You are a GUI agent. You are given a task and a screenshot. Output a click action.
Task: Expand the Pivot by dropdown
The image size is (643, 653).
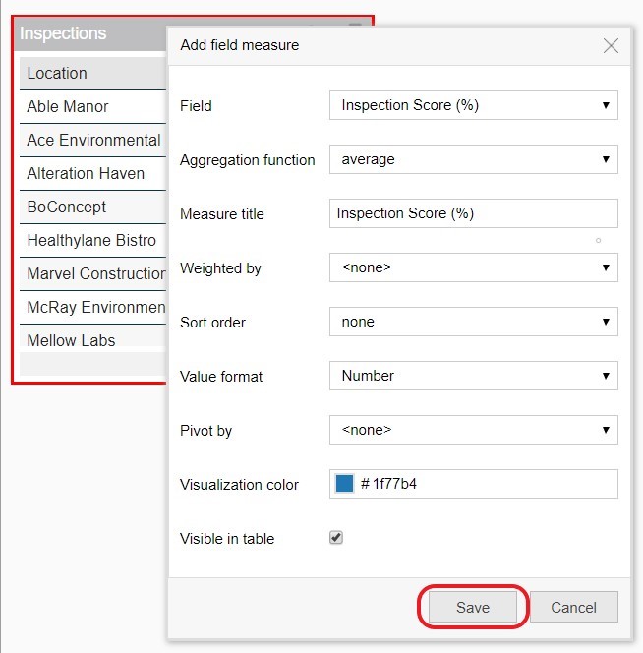(473, 430)
